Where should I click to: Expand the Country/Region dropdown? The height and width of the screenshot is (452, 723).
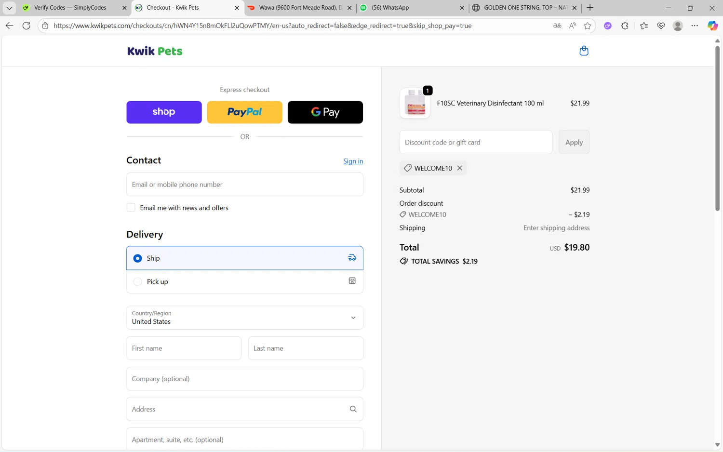[244, 318]
